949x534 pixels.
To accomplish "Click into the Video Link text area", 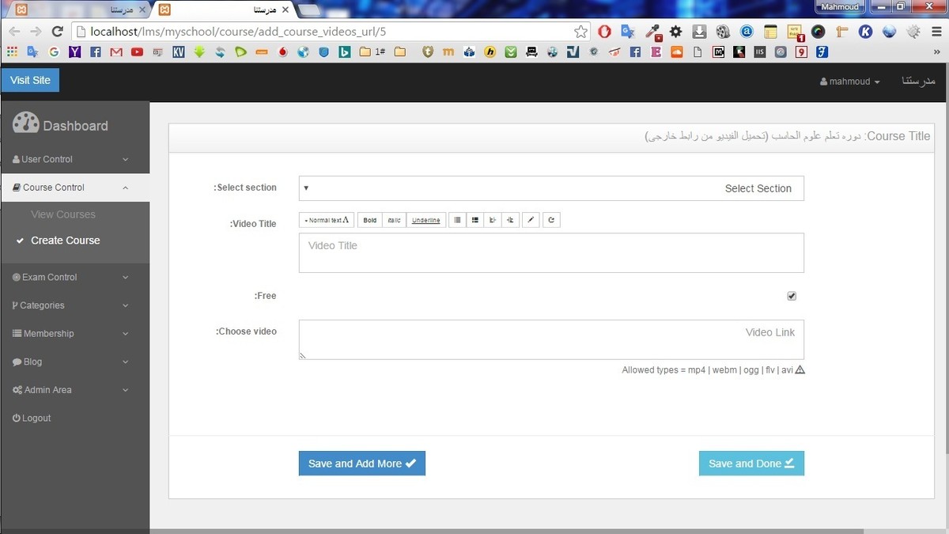I will [x=550, y=339].
